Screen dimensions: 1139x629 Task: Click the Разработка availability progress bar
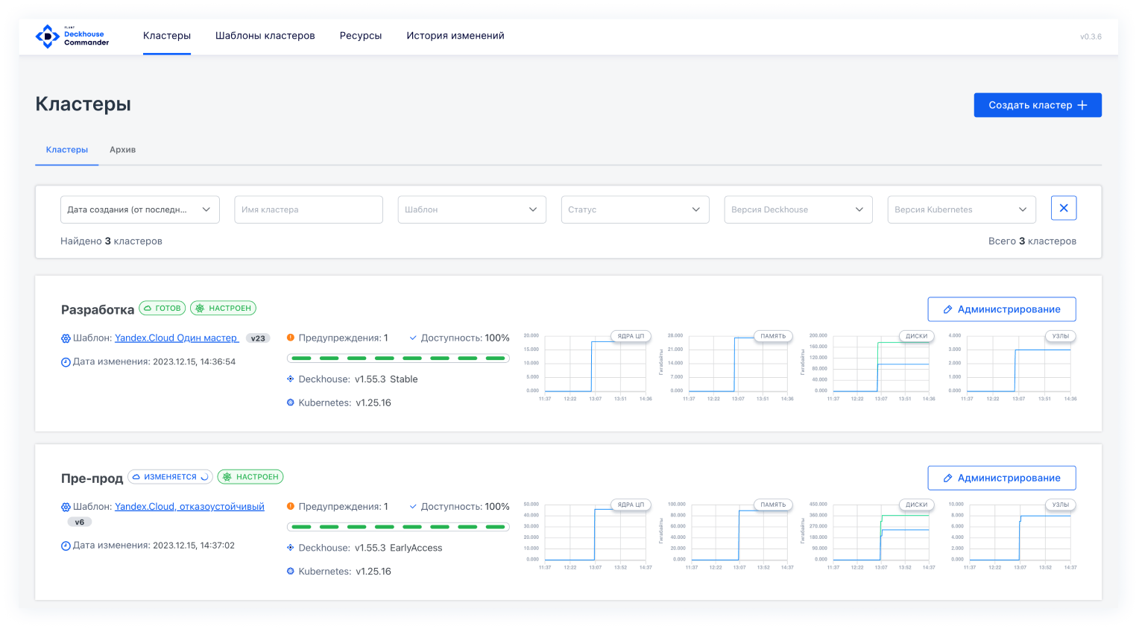click(x=398, y=358)
